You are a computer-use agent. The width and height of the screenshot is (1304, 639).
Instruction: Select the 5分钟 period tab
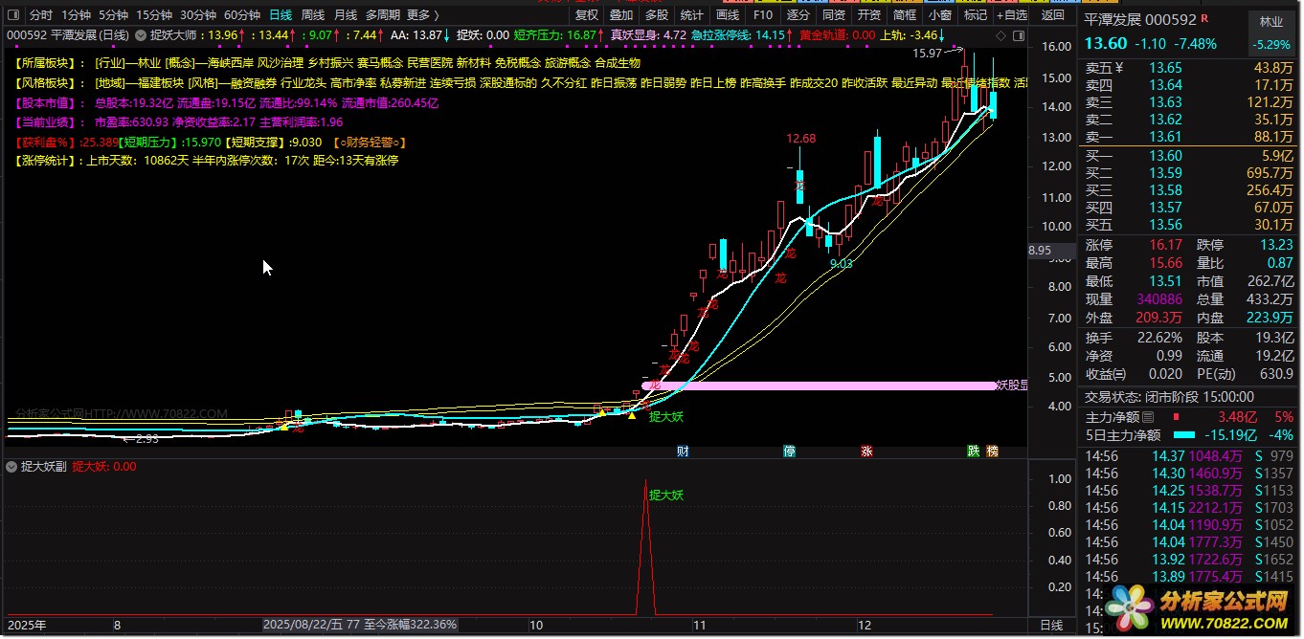113,15
